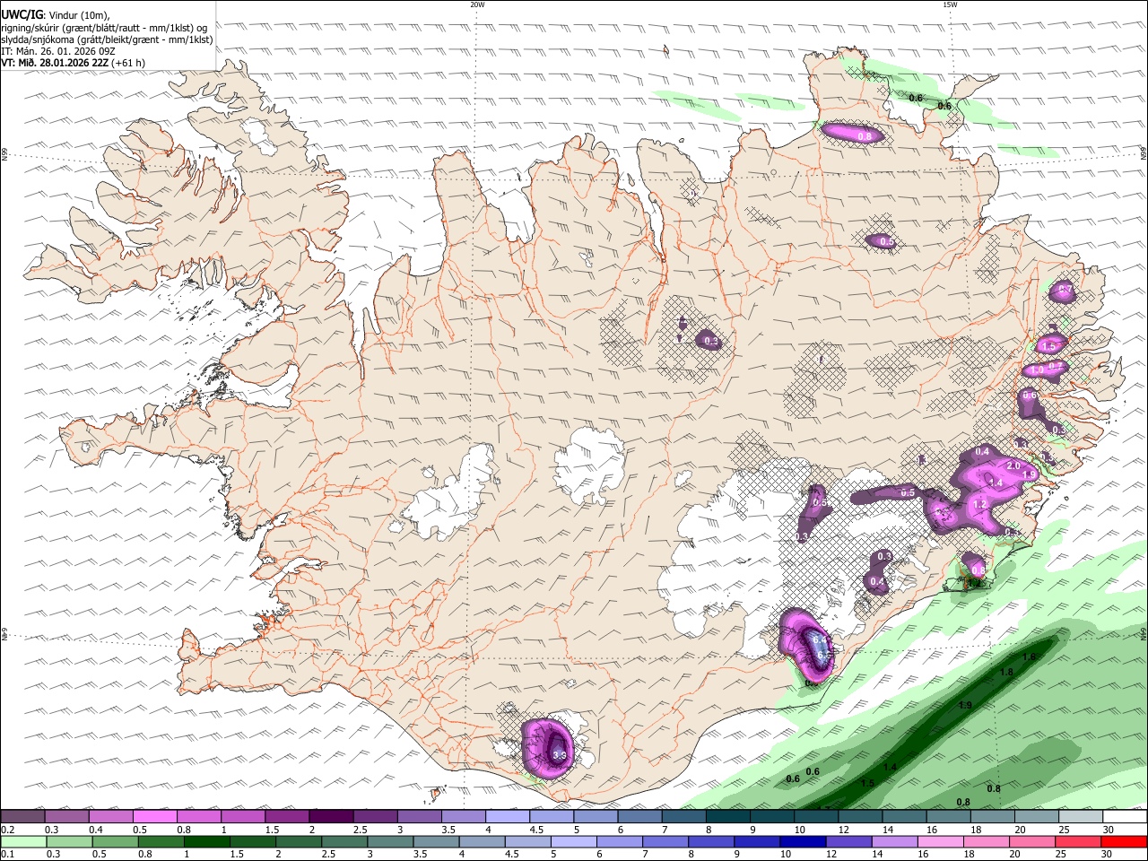1148x861 pixels.
Task: Click the '1.8' rain value offshore
Action: [1006, 672]
